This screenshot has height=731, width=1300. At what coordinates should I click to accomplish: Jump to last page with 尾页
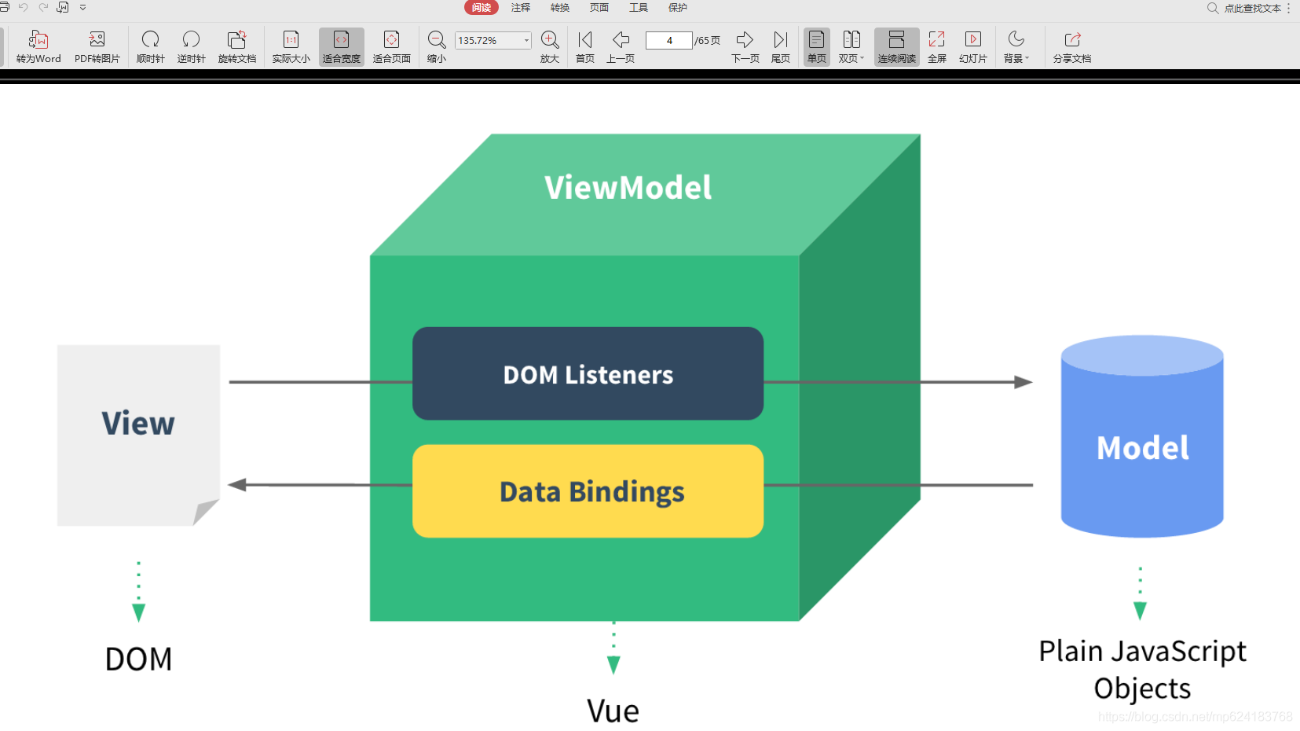781,46
